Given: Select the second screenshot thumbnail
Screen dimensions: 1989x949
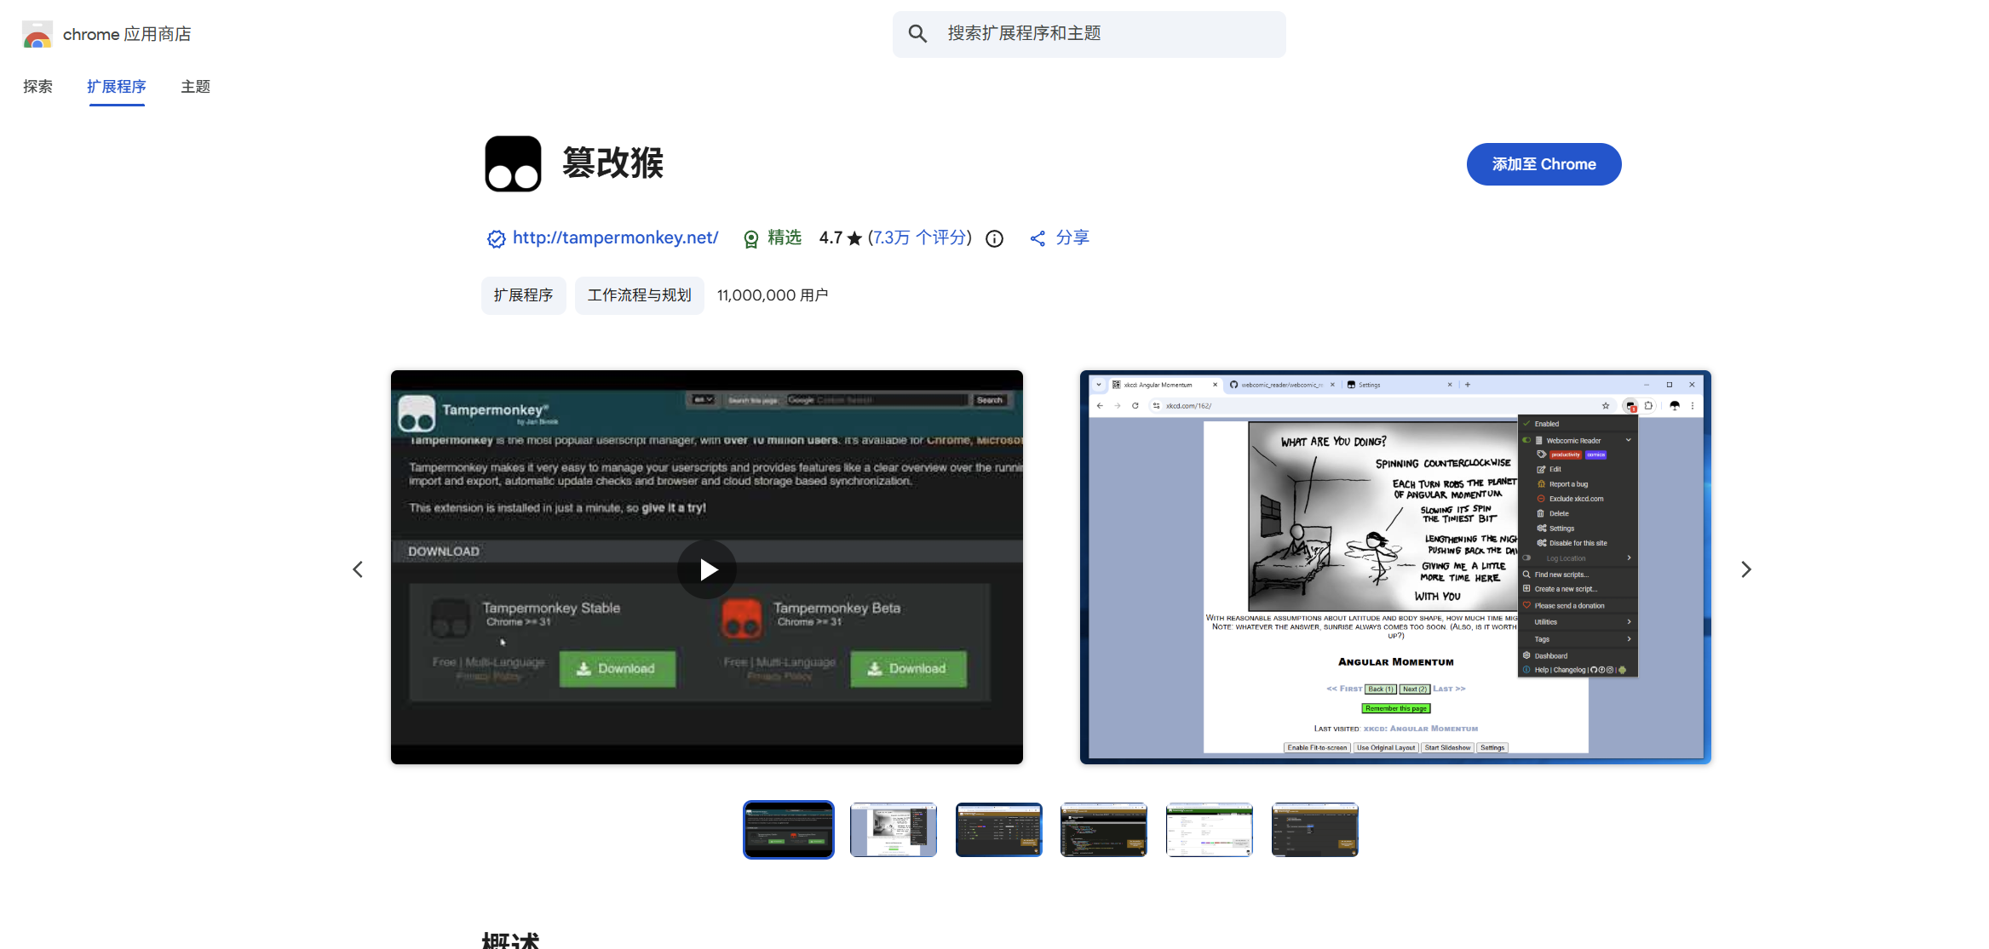Looking at the screenshot, I should pos(894,830).
